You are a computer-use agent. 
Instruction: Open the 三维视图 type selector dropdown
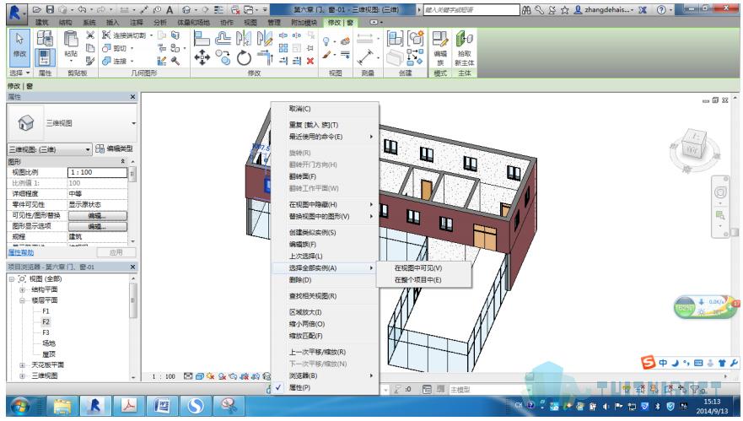(133, 123)
